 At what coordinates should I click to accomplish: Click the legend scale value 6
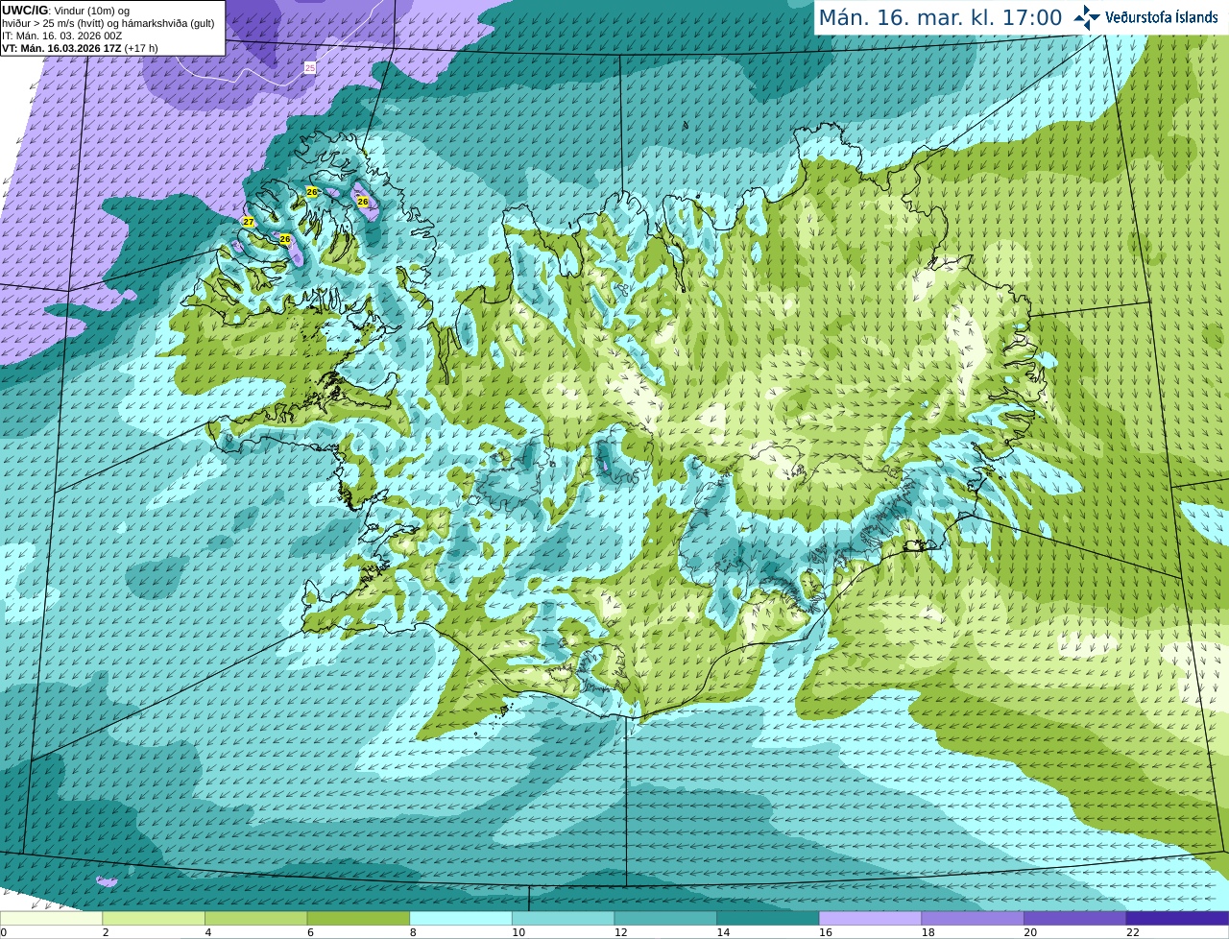point(310,932)
